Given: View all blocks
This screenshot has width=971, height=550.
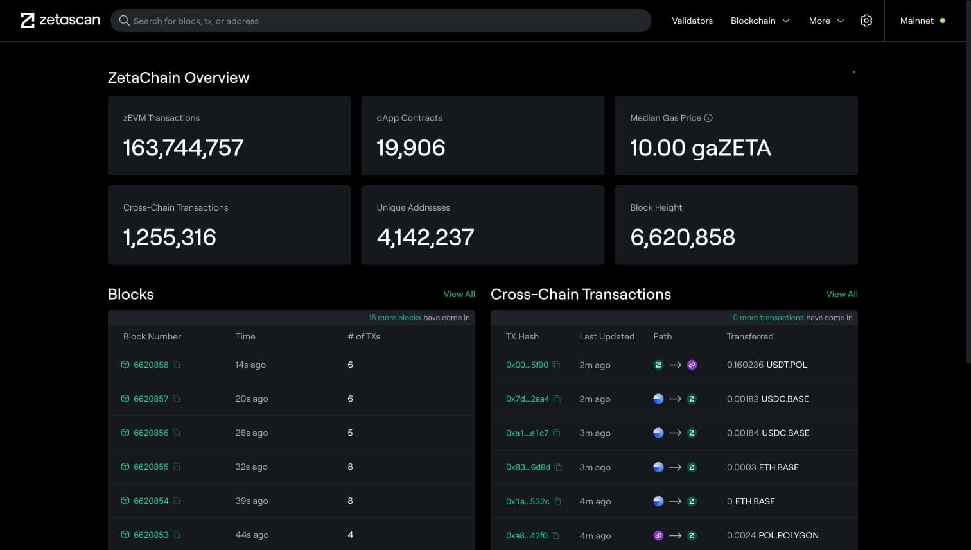Looking at the screenshot, I should [x=459, y=294].
